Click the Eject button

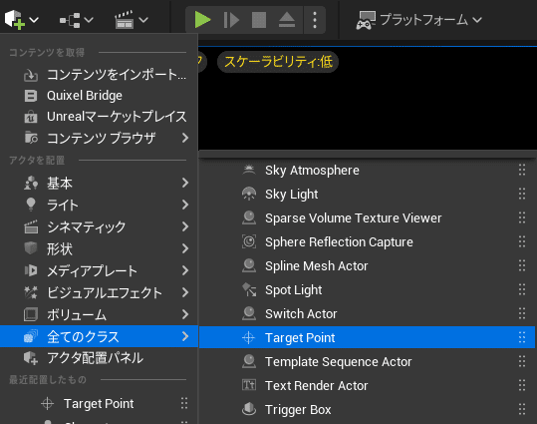[x=287, y=20]
